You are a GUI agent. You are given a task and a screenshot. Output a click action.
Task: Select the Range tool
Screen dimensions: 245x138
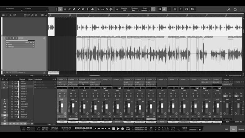pos(65,9)
